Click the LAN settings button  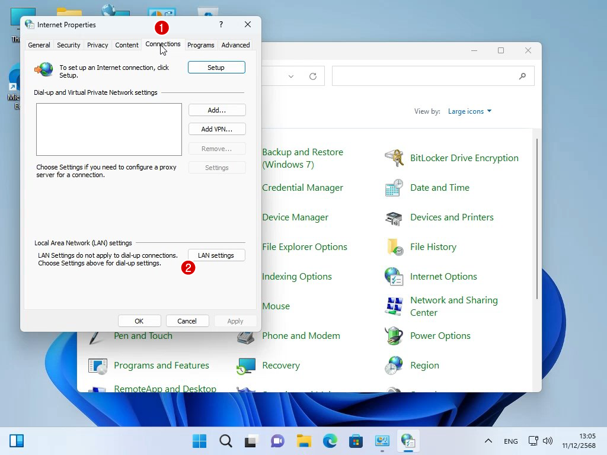(216, 255)
